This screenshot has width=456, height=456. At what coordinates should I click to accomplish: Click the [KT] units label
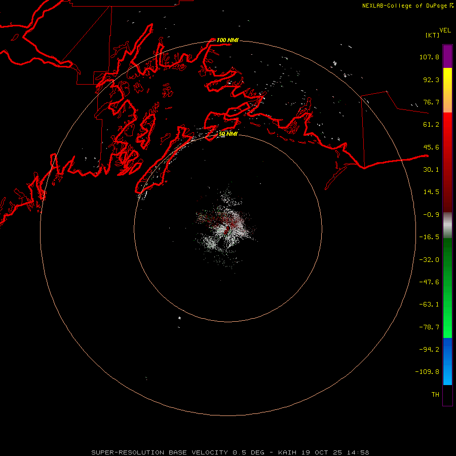tap(433, 35)
